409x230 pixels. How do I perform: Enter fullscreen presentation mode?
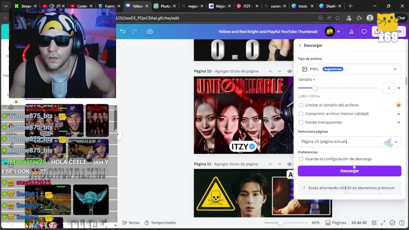383,223
